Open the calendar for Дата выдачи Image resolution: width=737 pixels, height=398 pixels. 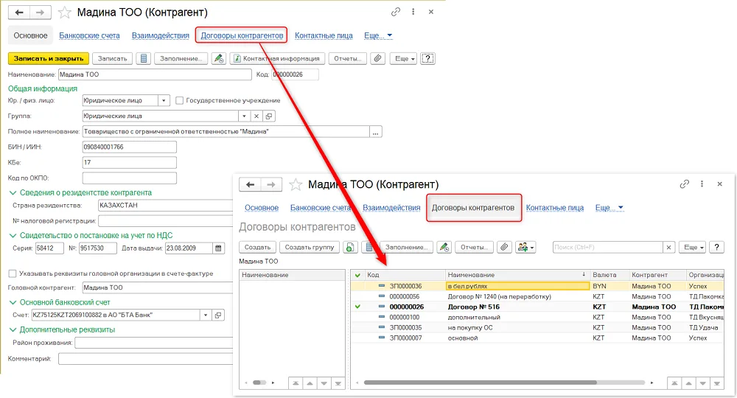(x=218, y=248)
